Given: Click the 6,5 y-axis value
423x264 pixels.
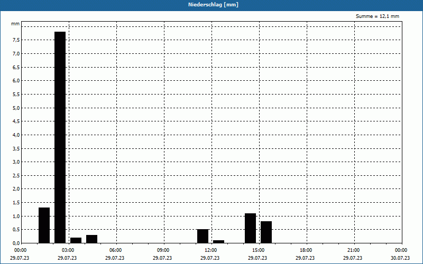Looking at the screenshot, I should pyautogui.click(x=16, y=68).
